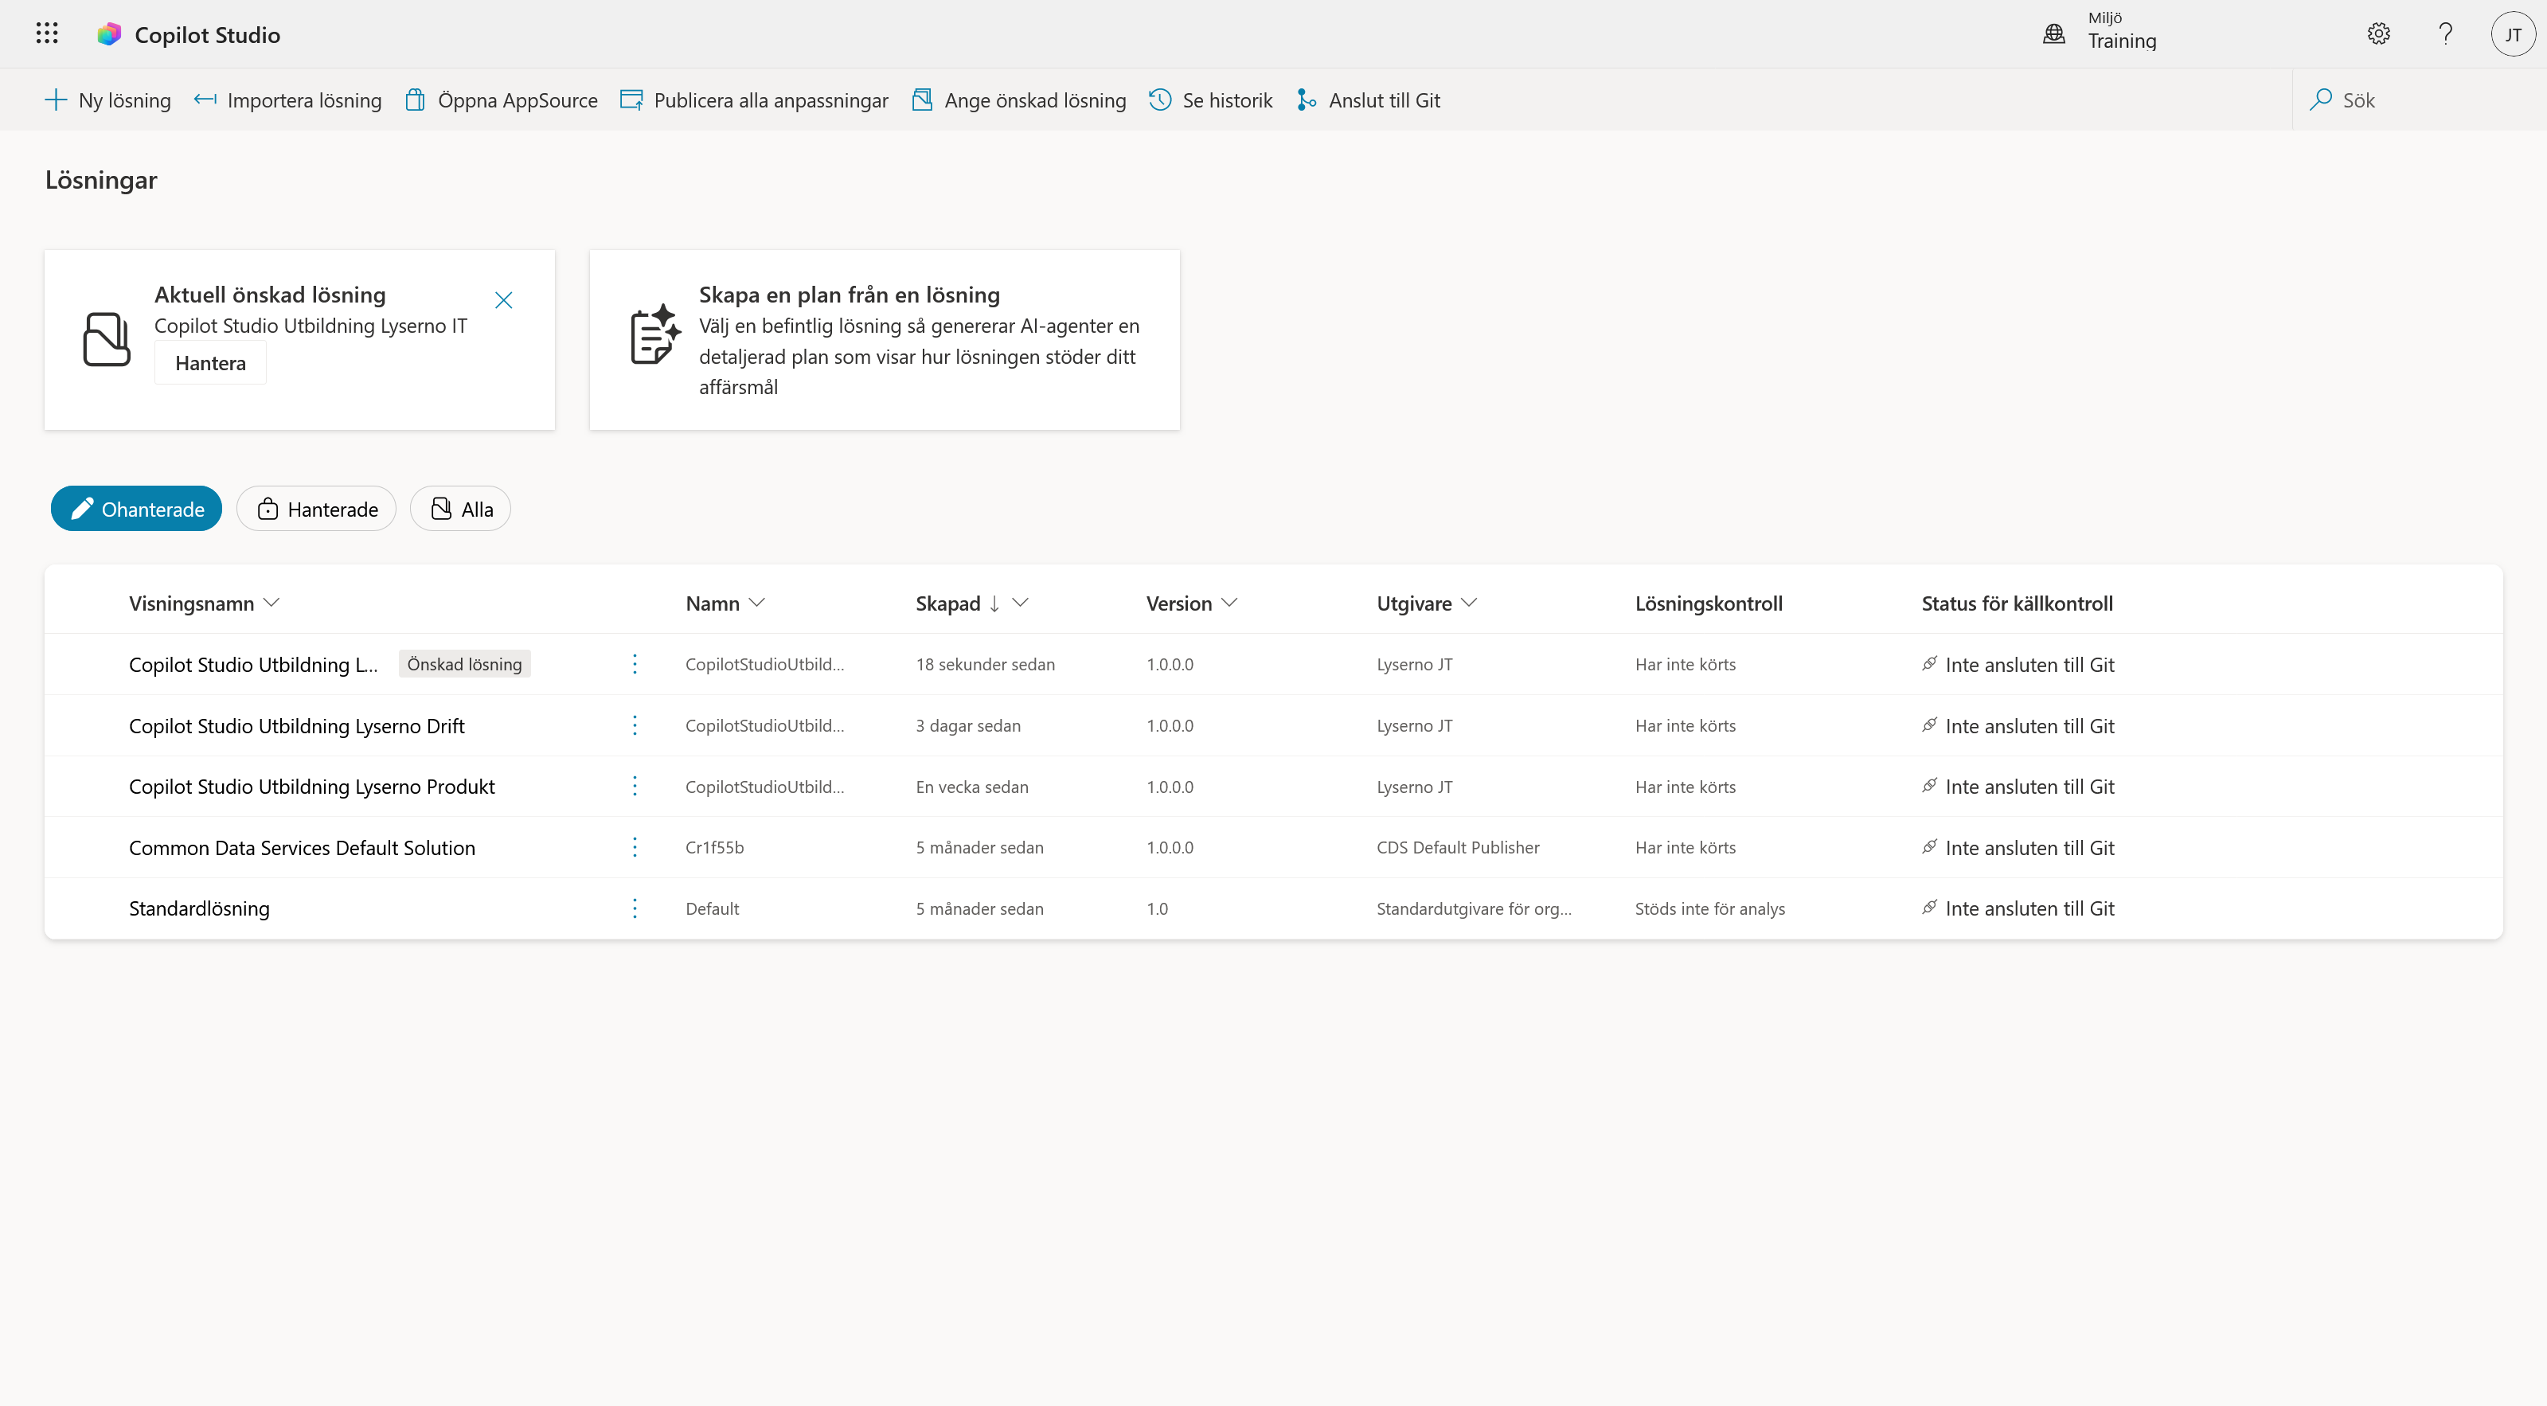Expand the Utgivare column dropdown
2547x1406 pixels.
1469,603
